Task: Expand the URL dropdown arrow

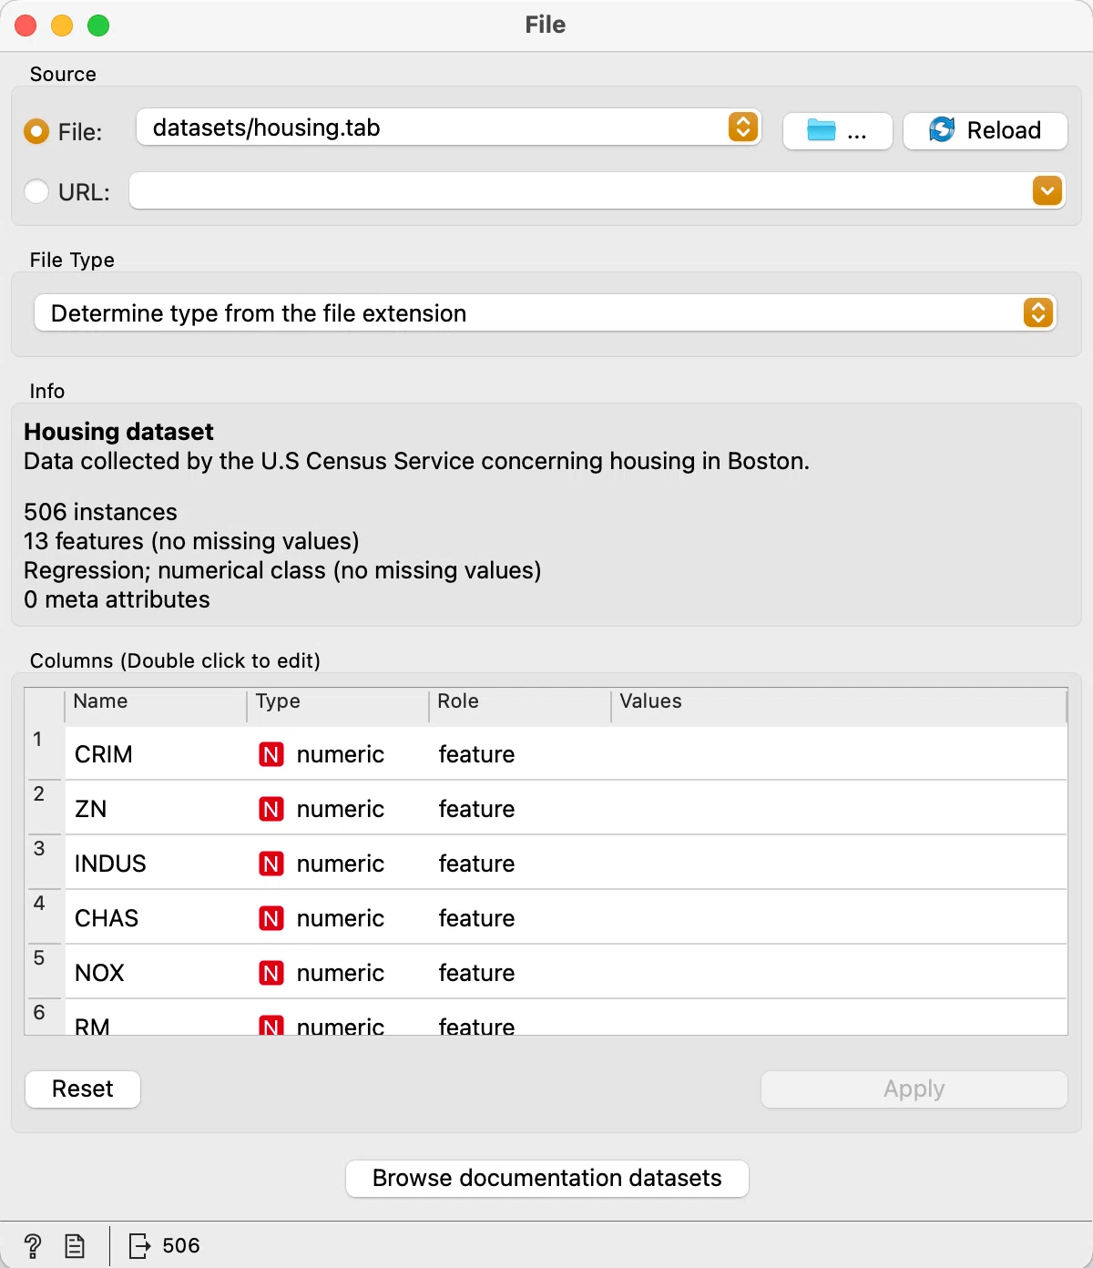Action: click(1047, 190)
